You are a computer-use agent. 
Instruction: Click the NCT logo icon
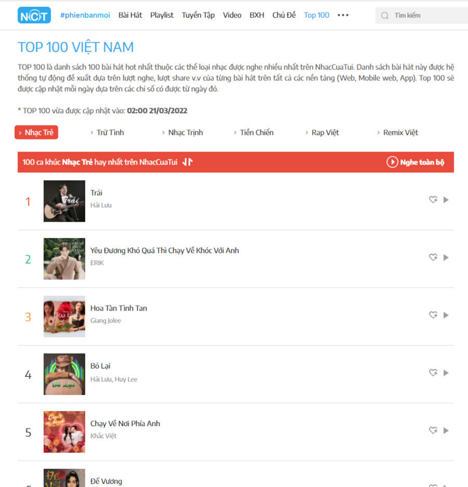(34, 15)
